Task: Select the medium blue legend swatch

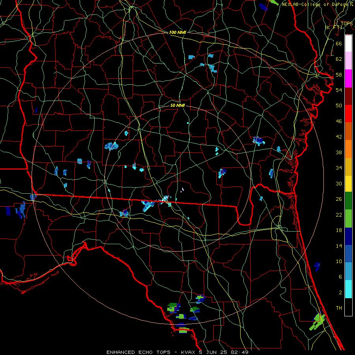Action: 348,254
